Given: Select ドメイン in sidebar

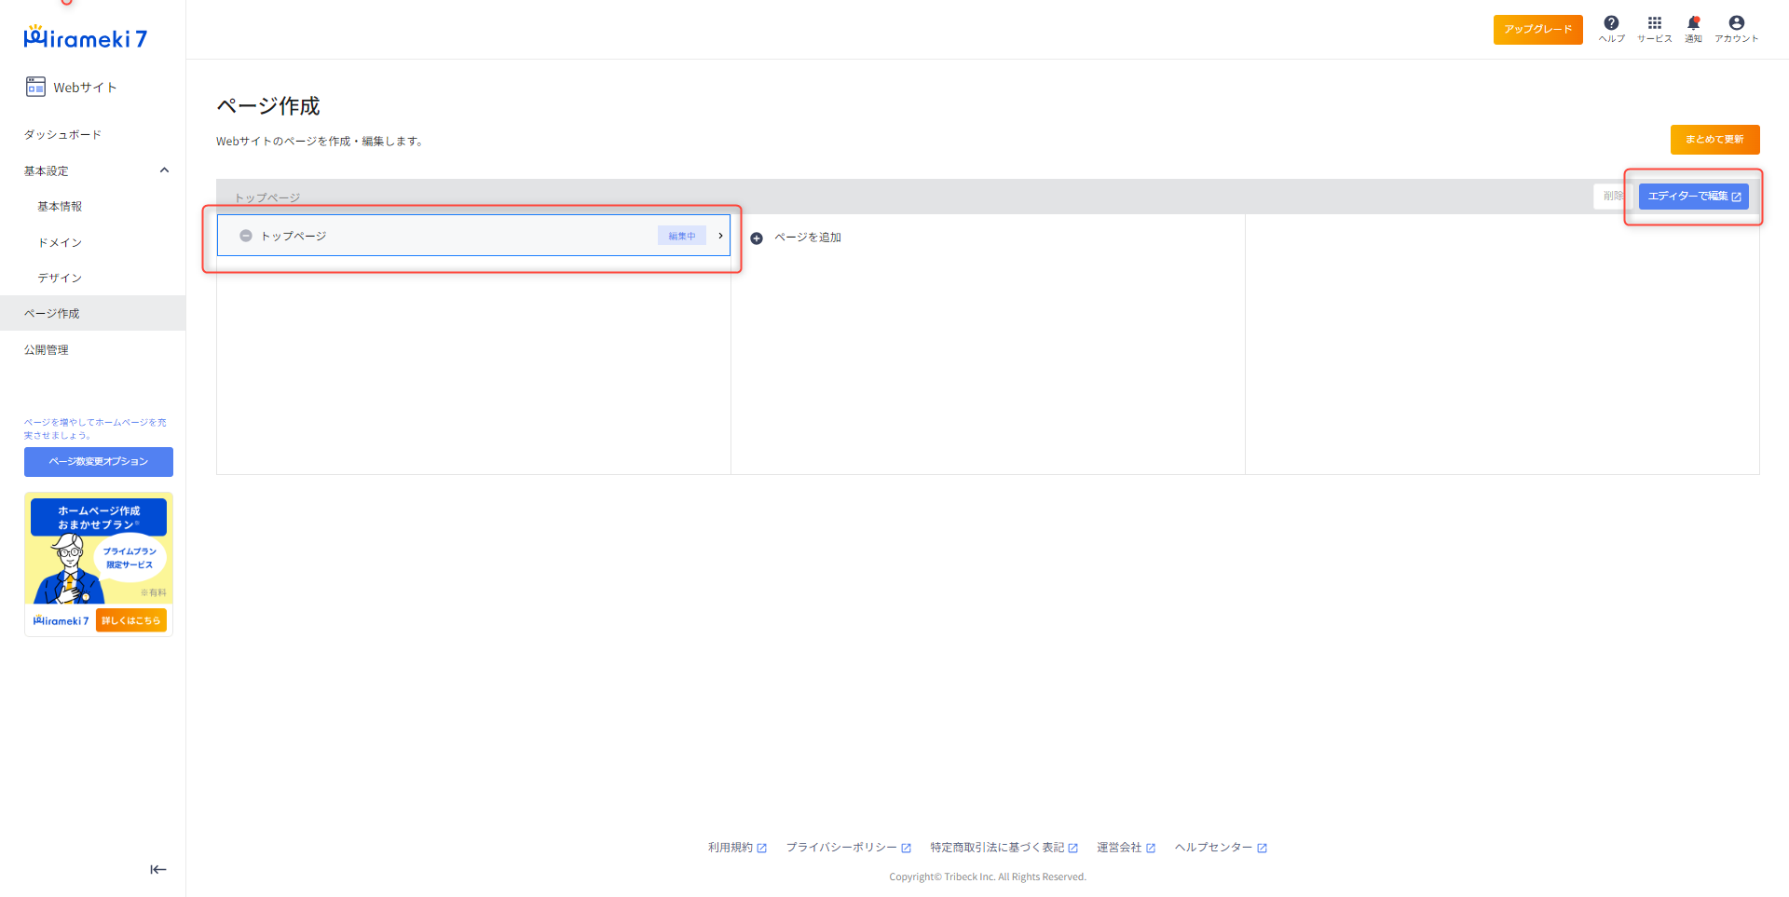Looking at the screenshot, I should [x=60, y=242].
